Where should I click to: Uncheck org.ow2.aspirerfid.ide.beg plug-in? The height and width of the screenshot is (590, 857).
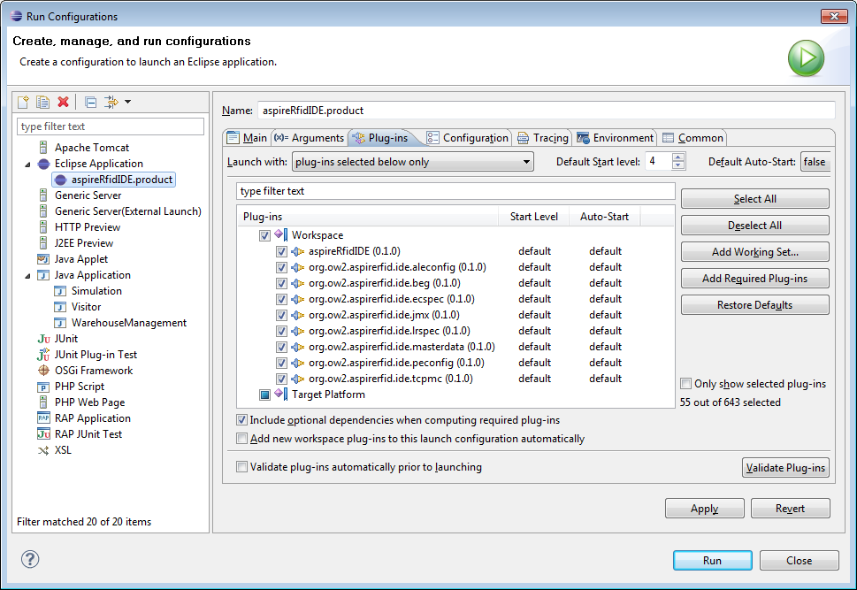coord(281,283)
